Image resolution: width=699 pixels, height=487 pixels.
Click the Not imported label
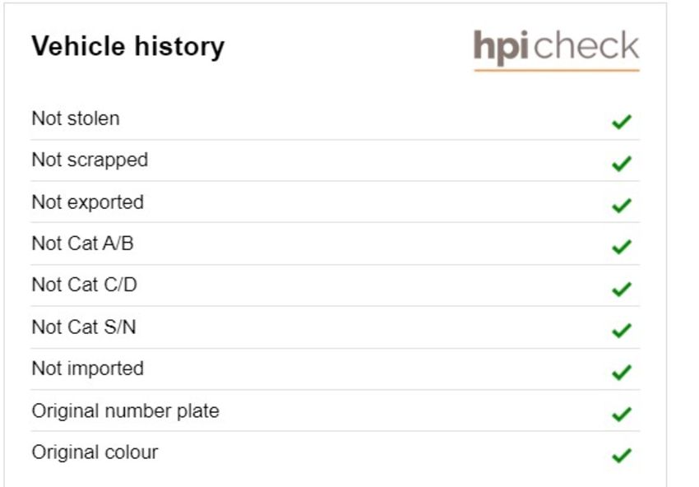[88, 369]
